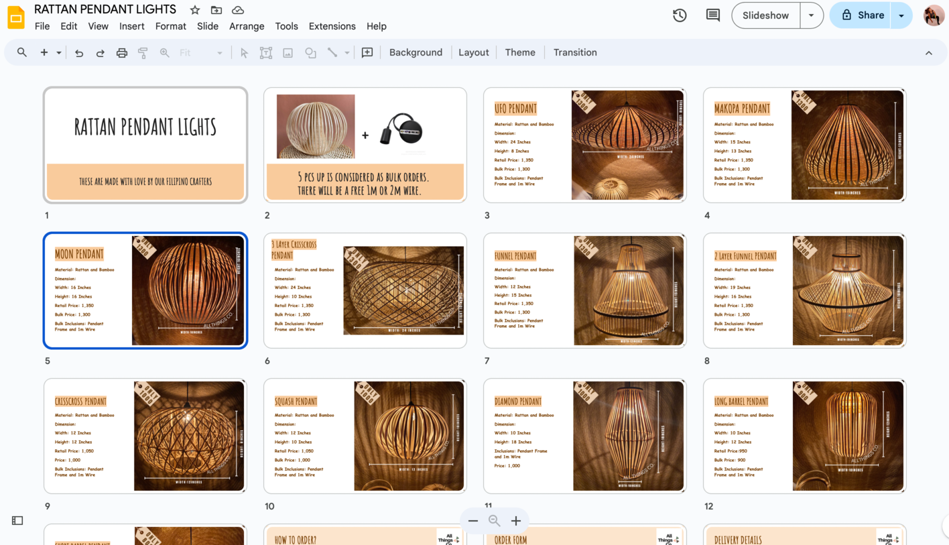
Task: Add a comment from toolbar
Action: point(367,52)
